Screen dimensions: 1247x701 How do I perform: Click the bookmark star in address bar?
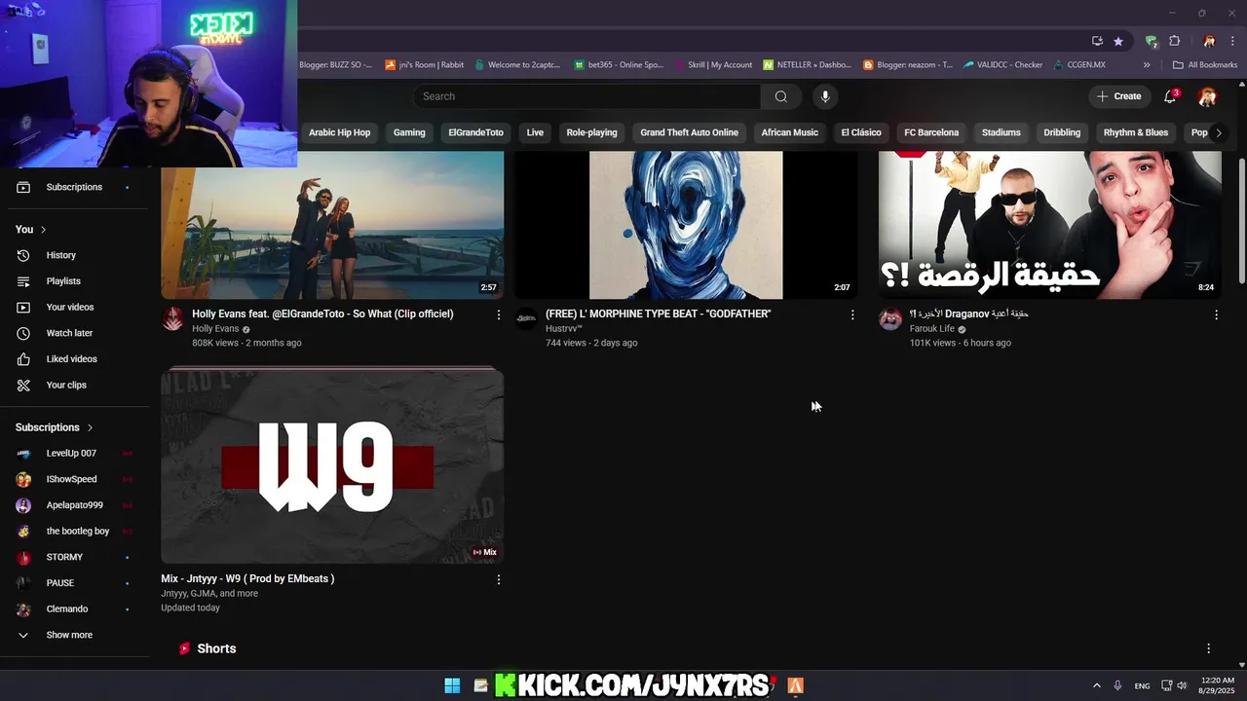(x=1118, y=41)
